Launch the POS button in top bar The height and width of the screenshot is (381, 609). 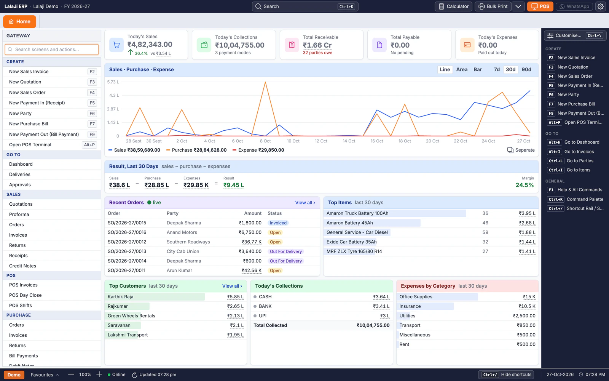point(540,6)
